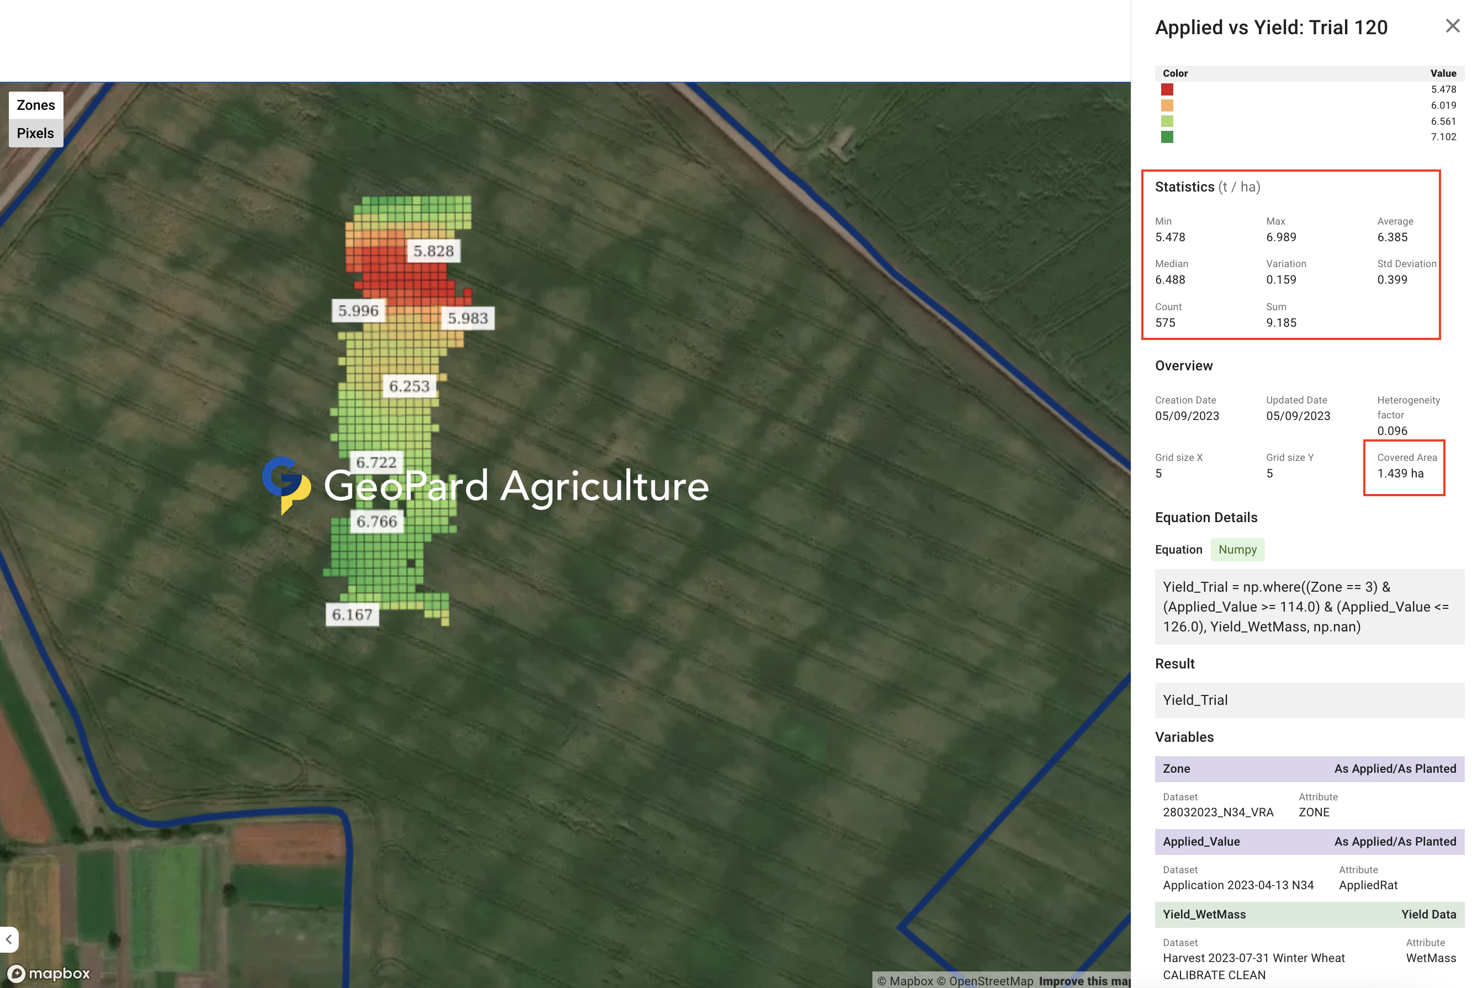Switch map view to Pixels
Screen dimensions: 1472x988
(x=36, y=134)
